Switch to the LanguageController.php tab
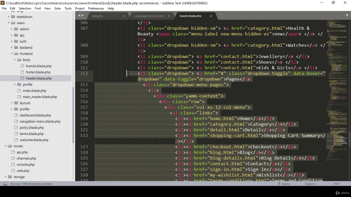This screenshot has height=197, width=351. pos(149,16)
